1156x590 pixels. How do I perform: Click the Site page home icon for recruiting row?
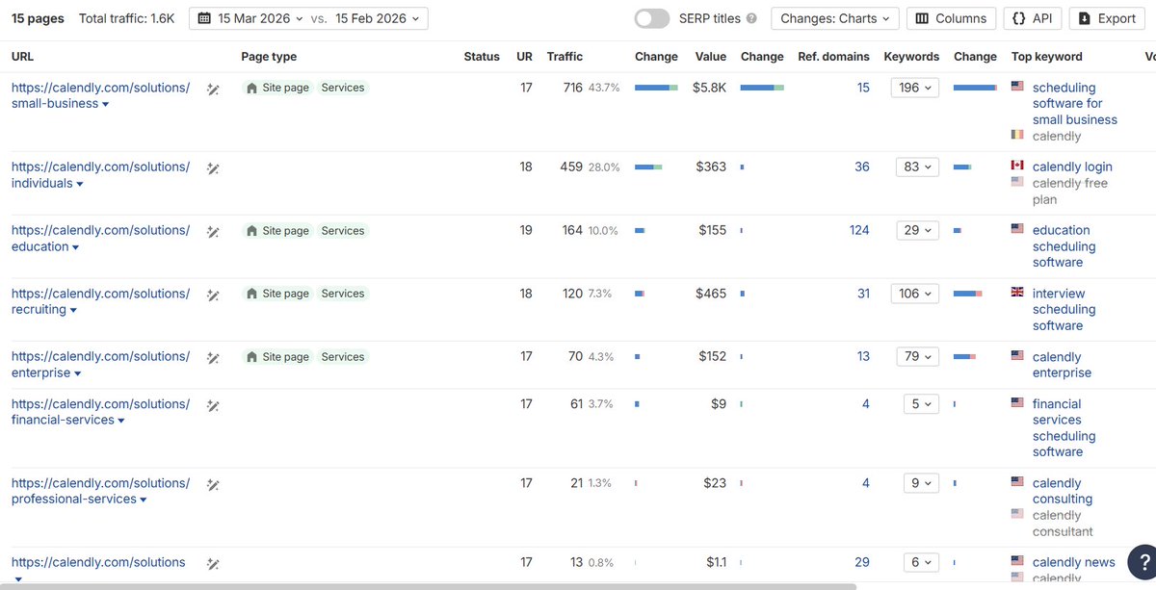[252, 294]
